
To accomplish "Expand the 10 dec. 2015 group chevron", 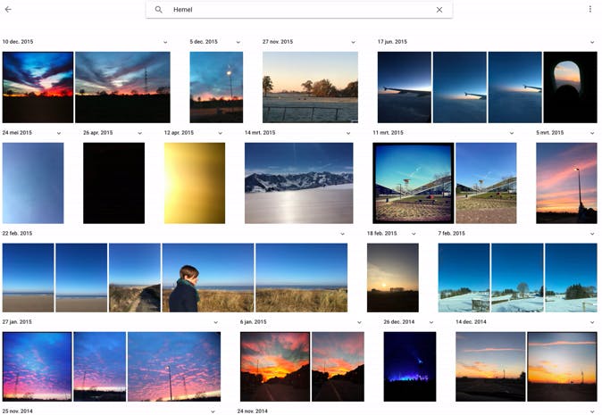I will coord(165,42).
